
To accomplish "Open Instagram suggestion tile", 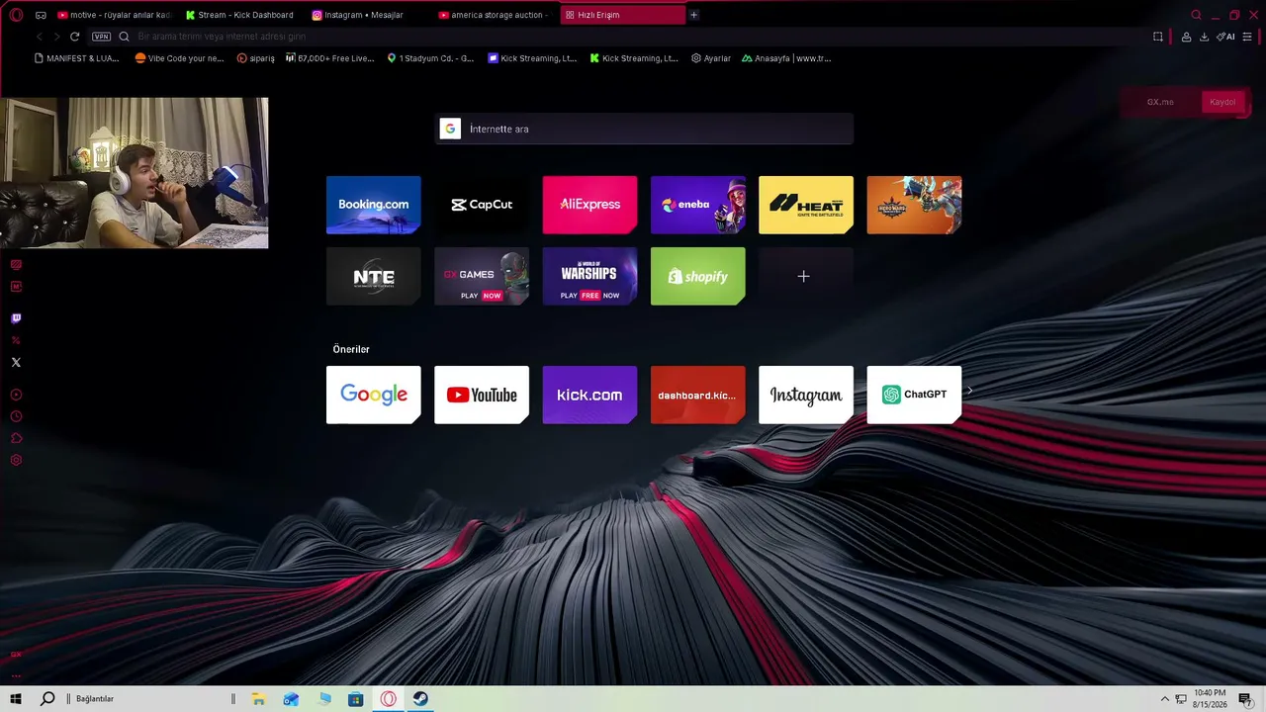I will click(x=806, y=395).
